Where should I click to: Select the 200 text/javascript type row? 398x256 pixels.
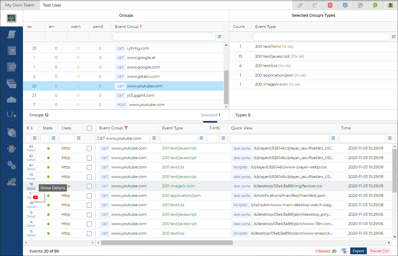coord(314,56)
